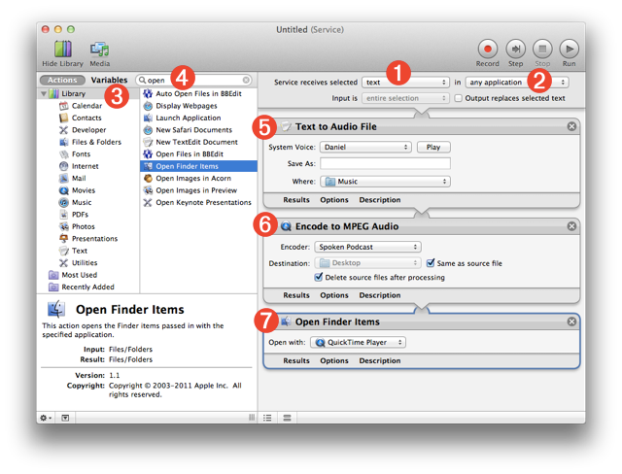Open the gear action menu at bottom
Viewport: 622px width, 474px height.
(46, 418)
